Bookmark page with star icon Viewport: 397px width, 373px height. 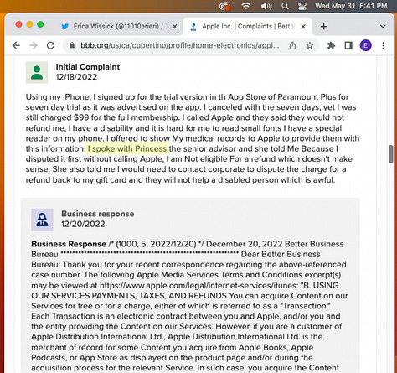[310, 45]
